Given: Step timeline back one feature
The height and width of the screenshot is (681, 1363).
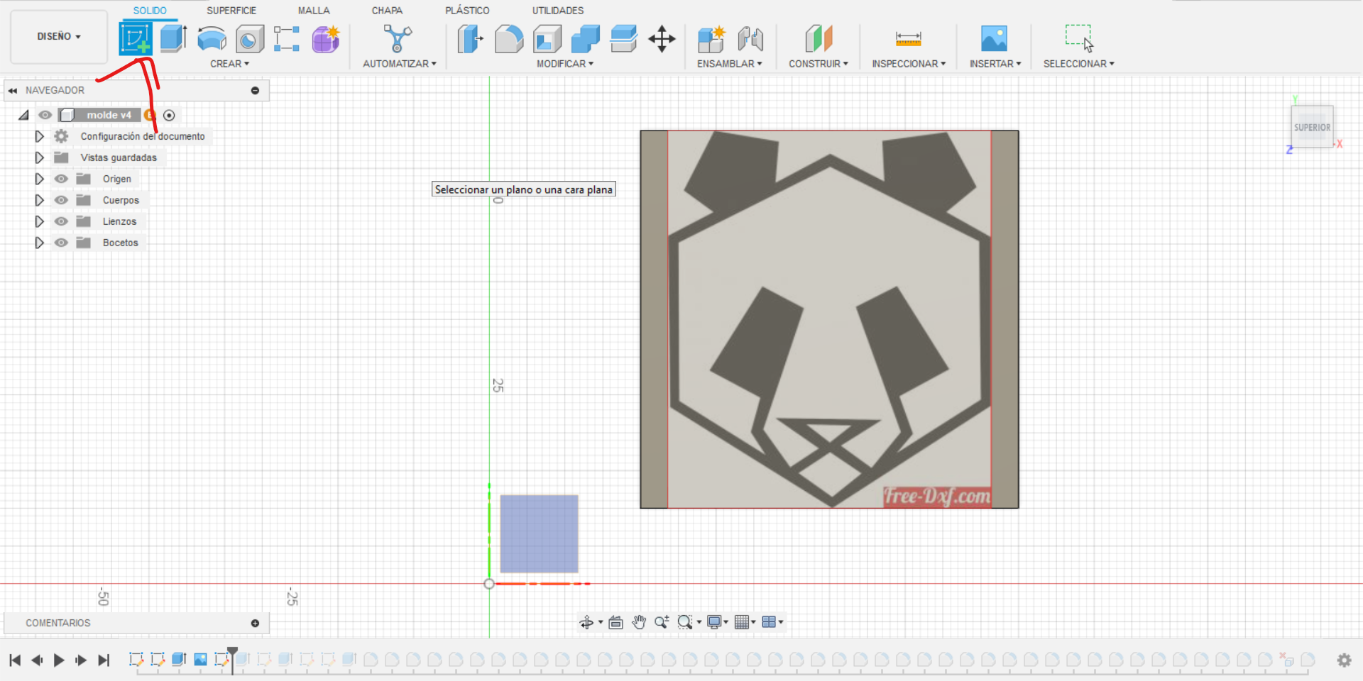Looking at the screenshot, I should 37,660.
